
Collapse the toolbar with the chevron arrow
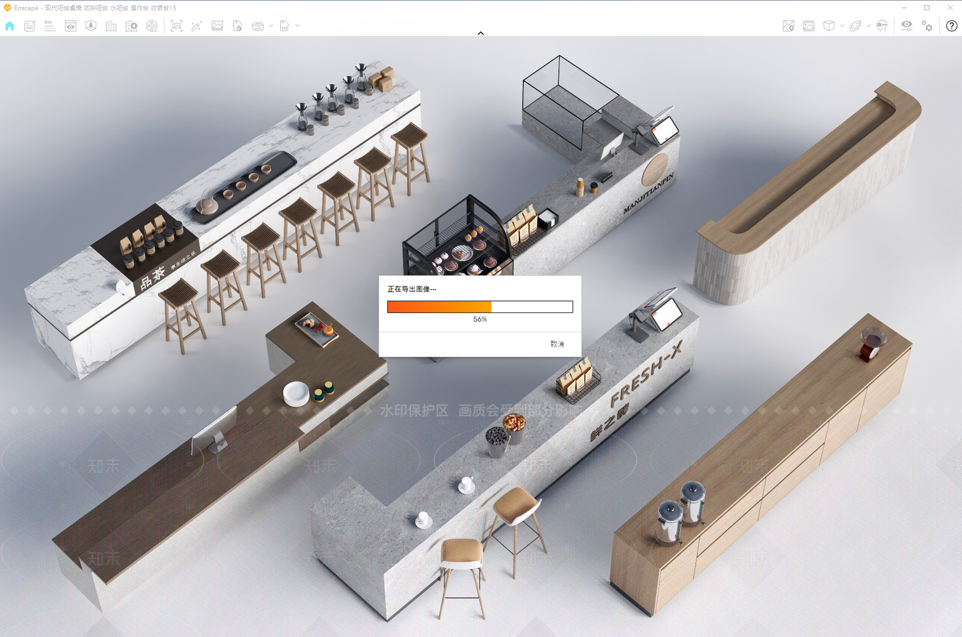[x=480, y=33]
